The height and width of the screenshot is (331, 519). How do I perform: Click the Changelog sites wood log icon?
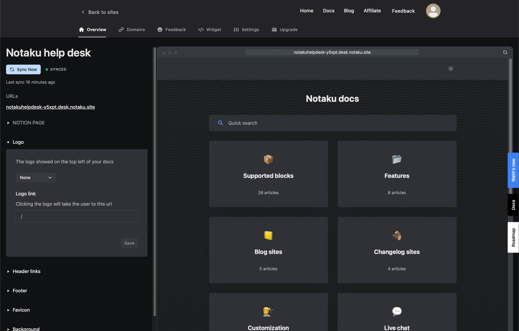tap(397, 235)
